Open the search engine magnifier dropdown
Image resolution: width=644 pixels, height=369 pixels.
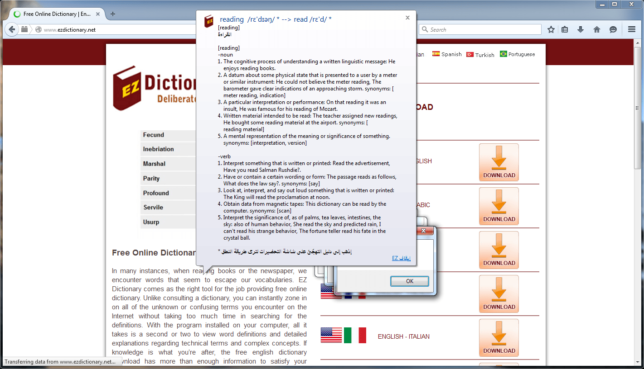[x=425, y=29]
